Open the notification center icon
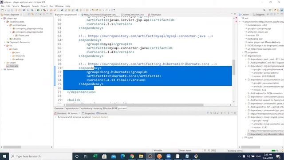 [278, 156]
